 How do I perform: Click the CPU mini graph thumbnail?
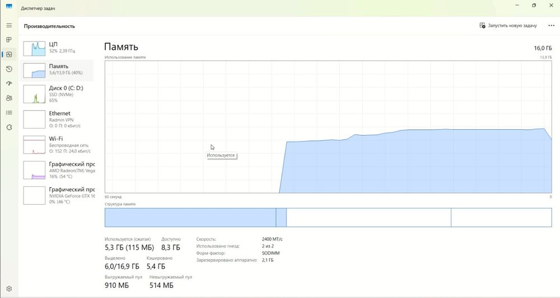pos(34,48)
